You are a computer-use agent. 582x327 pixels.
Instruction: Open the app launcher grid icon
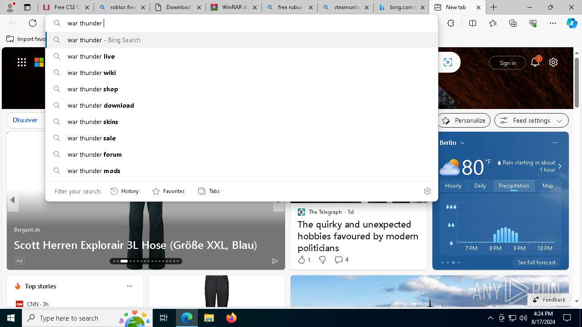pyautogui.click(x=22, y=62)
